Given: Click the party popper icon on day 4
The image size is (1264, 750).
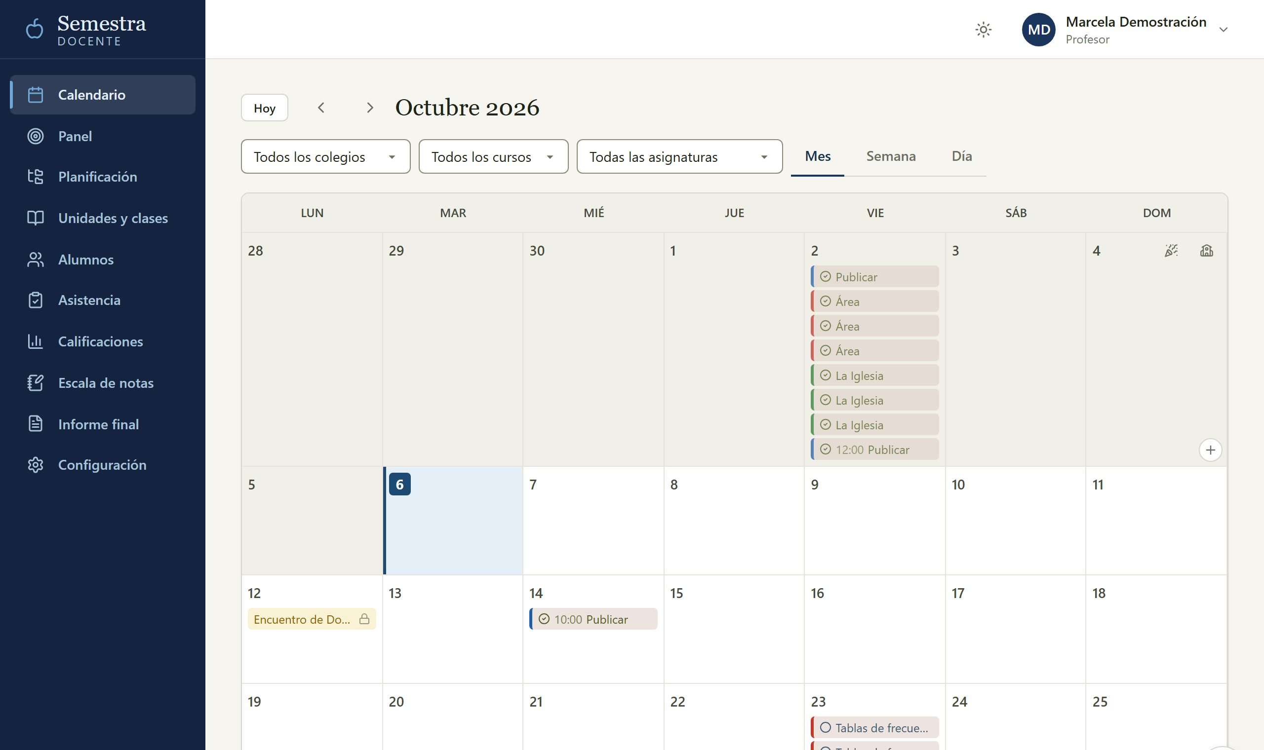Looking at the screenshot, I should pyautogui.click(x=1171, y=250).
